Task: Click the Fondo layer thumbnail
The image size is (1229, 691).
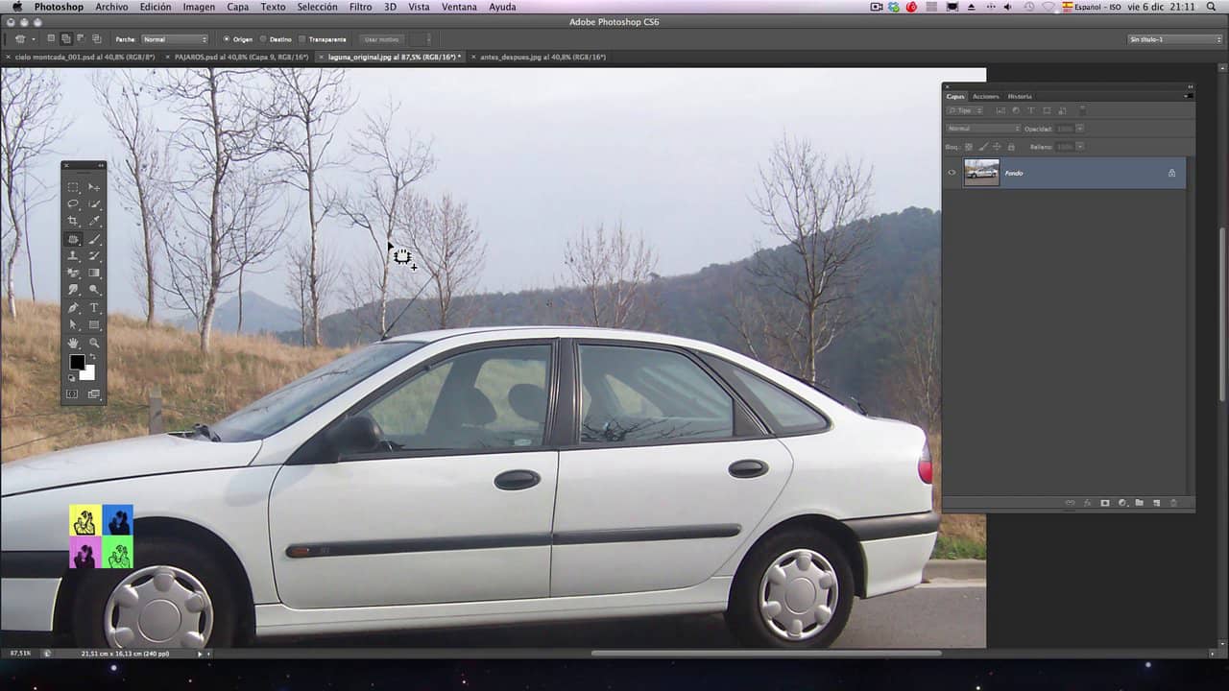Action: (x=981, y=173)
